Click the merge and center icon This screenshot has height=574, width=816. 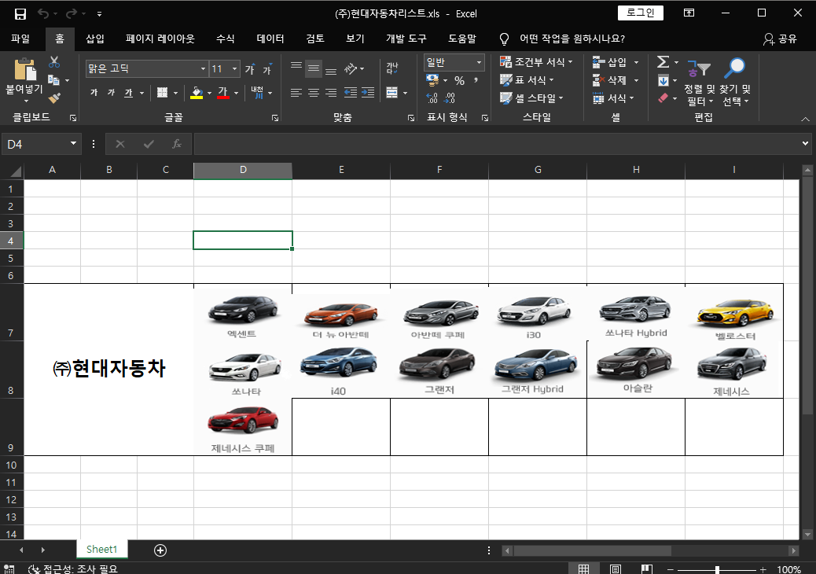tap(392, 93)
